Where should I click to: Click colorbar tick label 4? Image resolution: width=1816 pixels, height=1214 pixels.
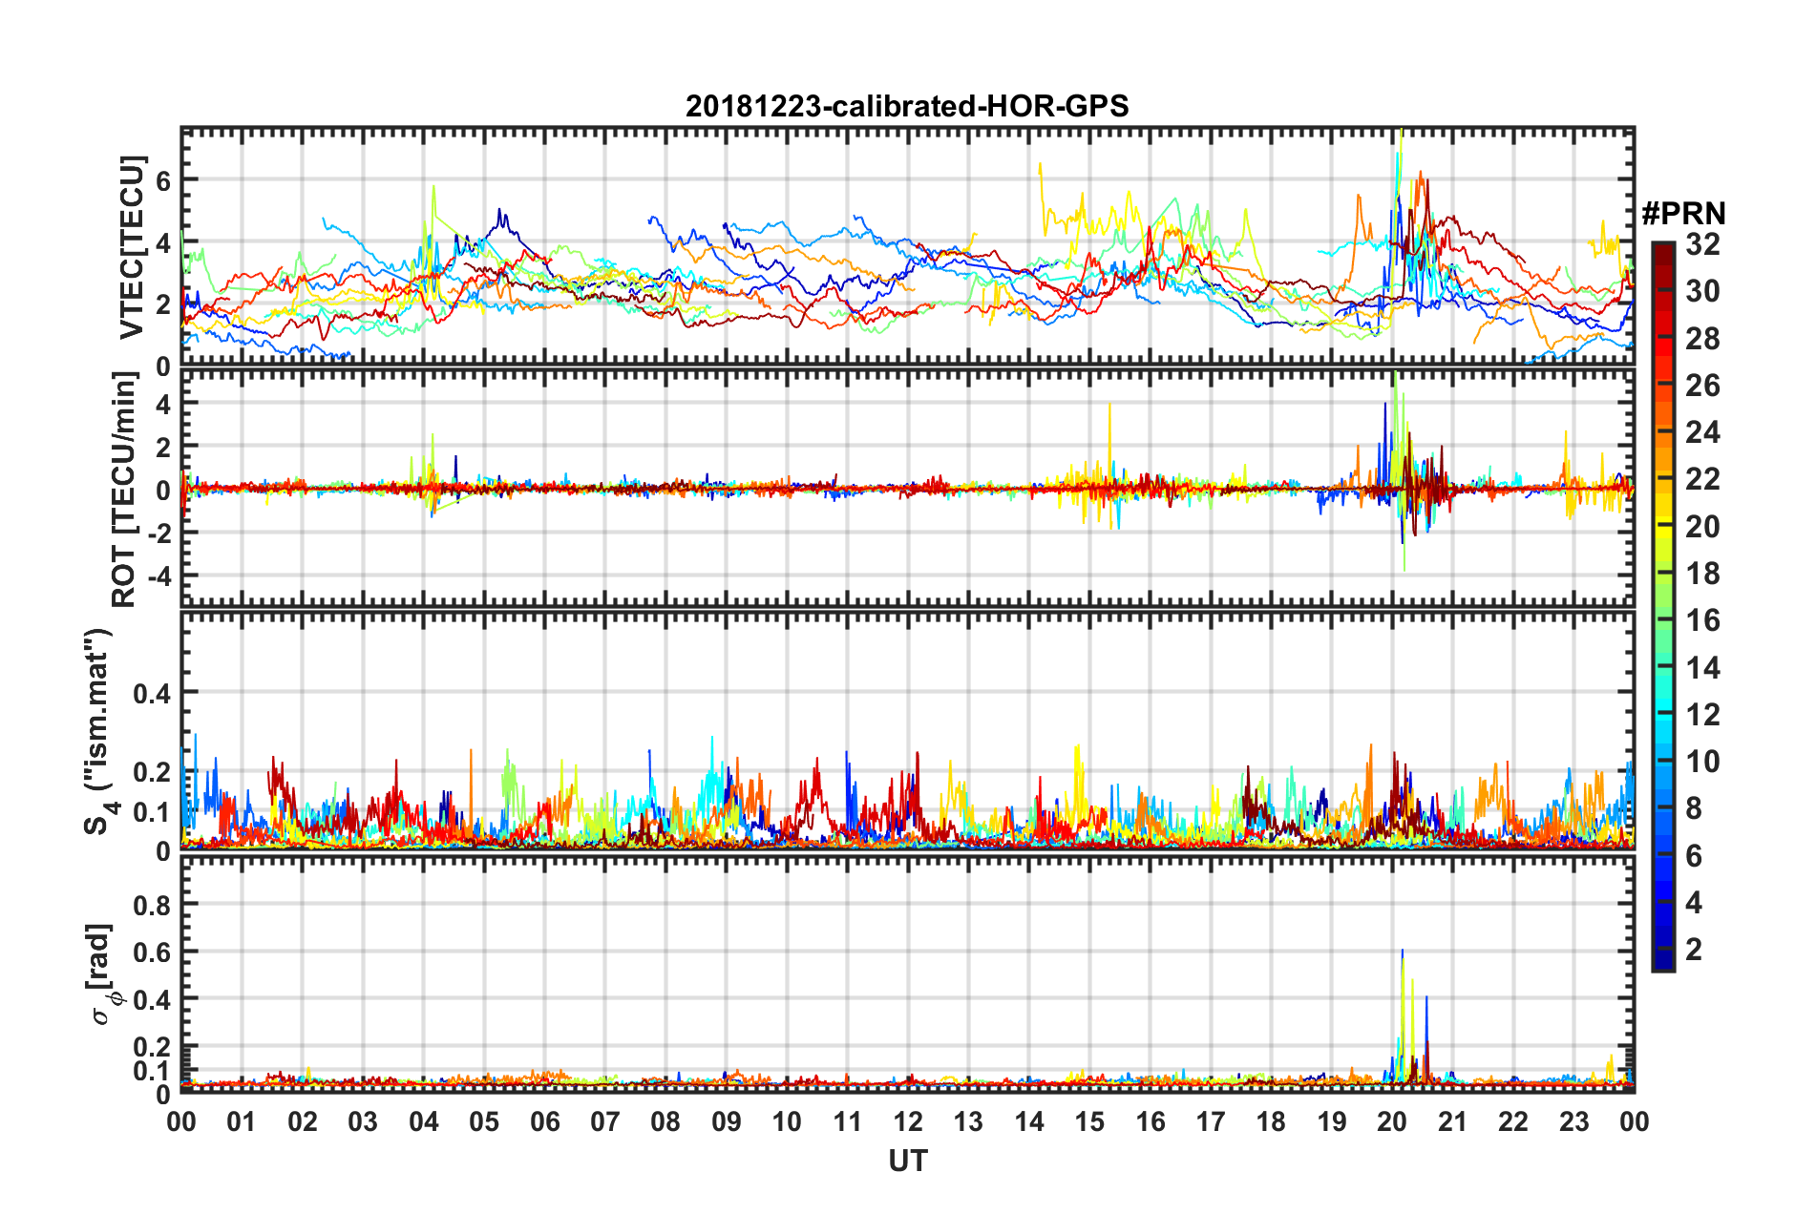(1694, 903)
